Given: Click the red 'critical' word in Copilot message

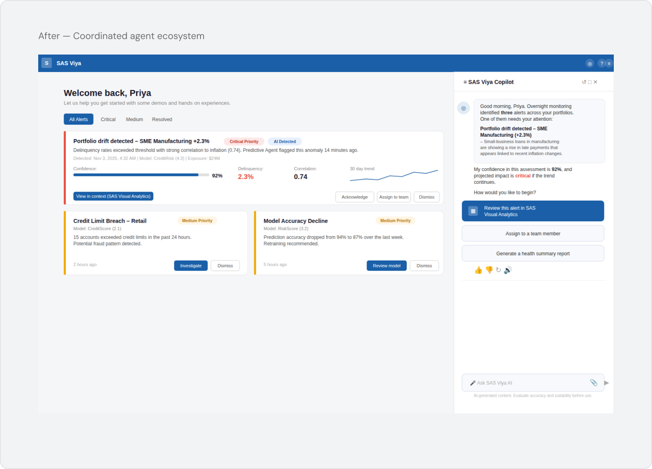Looking at the screenshot, I should [x=523, y=176].
